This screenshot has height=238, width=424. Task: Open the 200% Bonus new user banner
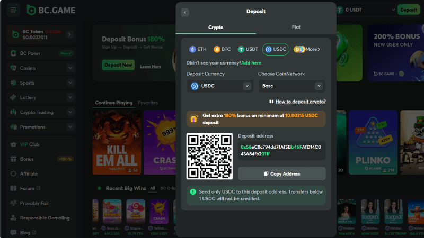[x=395, y=53]
